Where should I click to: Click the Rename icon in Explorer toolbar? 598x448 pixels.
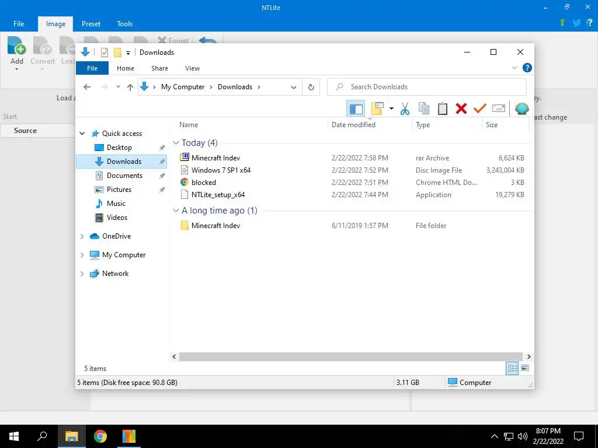[499, 108]
